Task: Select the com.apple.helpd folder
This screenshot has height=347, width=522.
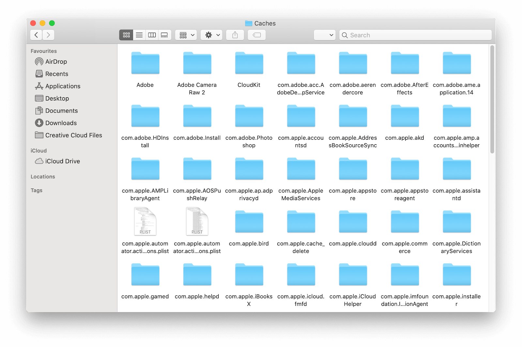Action: click(x=197, y=275)
